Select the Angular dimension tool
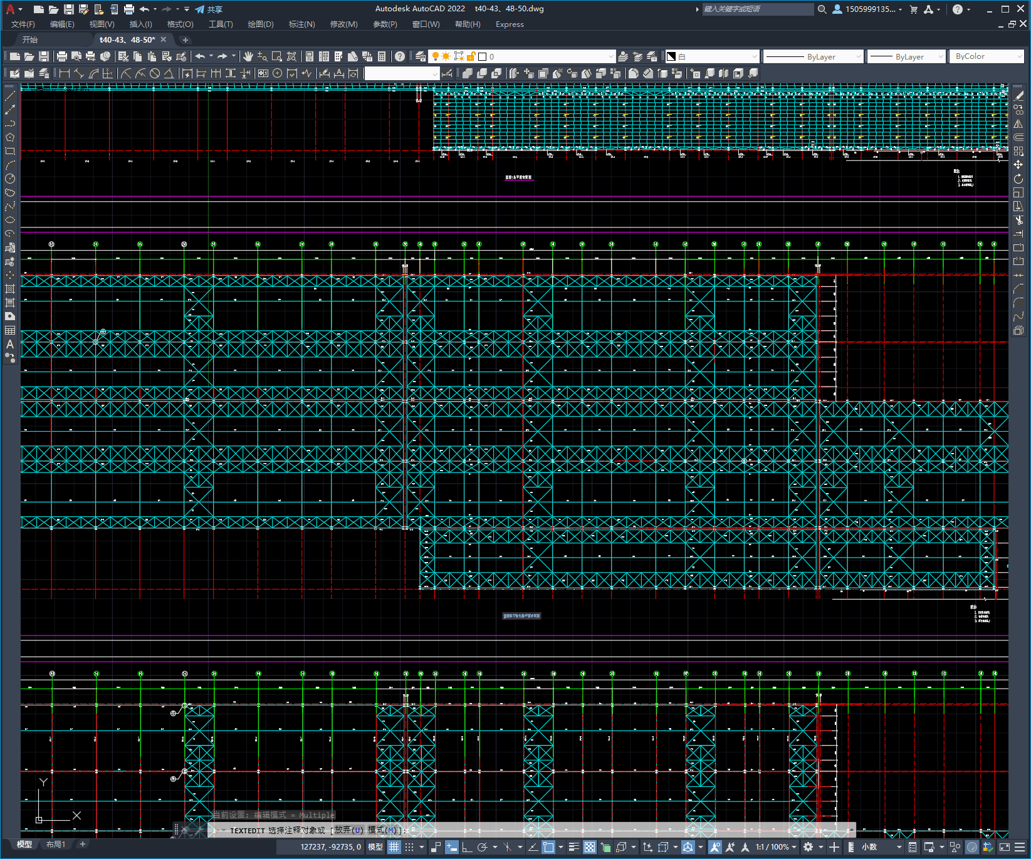Image resolution: width=1031 pixels, height=859 pixels. (169, 73)
